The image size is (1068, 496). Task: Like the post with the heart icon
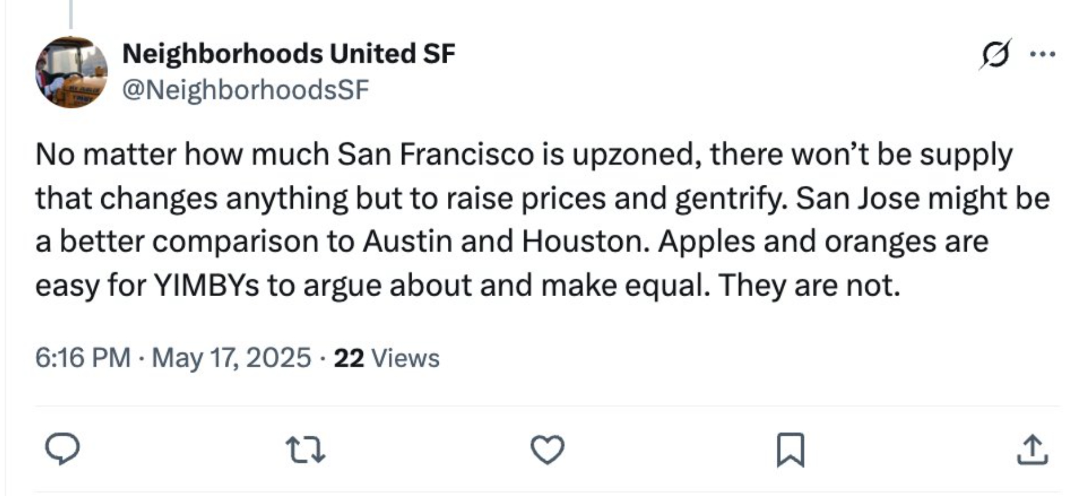[x=547, y=450]
